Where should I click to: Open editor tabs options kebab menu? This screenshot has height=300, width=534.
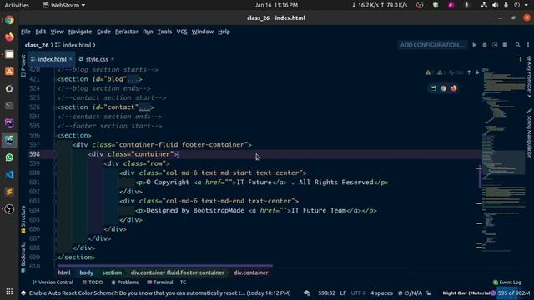pos(520,59)
